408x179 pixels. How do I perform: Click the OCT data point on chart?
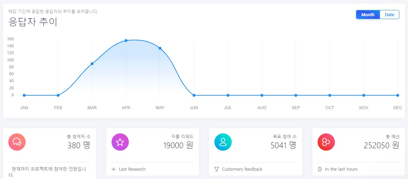[x=330, y=95]
